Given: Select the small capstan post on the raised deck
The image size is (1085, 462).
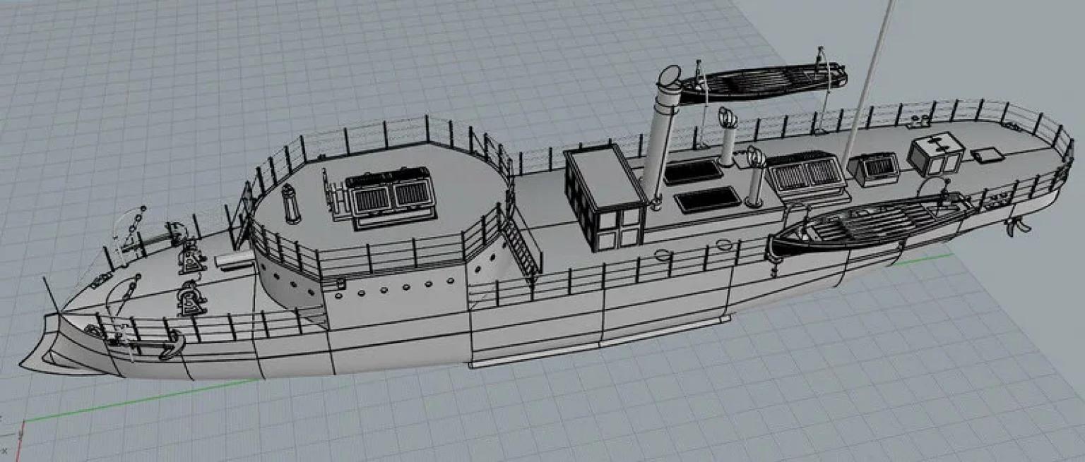Looking at the screenshot, I should tap(290, 202).
